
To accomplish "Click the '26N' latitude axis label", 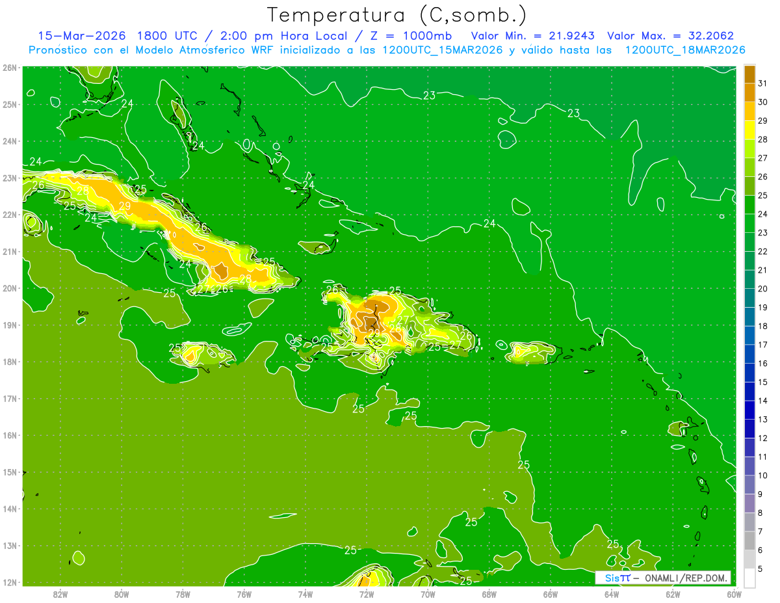I will click(x=10, y=68).
